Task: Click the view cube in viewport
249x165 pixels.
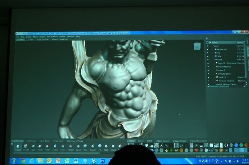Action: (197, 47)
